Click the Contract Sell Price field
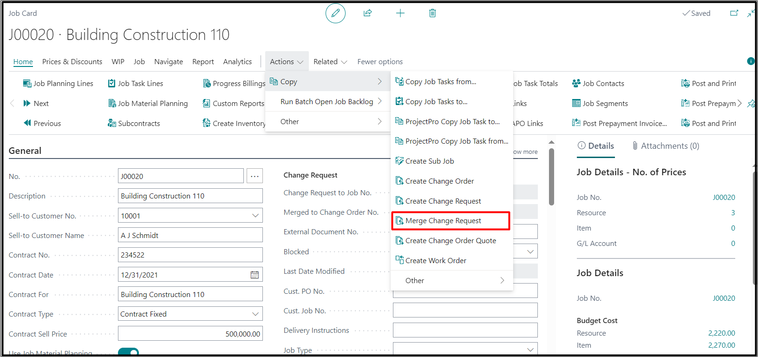758x357 pixels. [190, 334]
